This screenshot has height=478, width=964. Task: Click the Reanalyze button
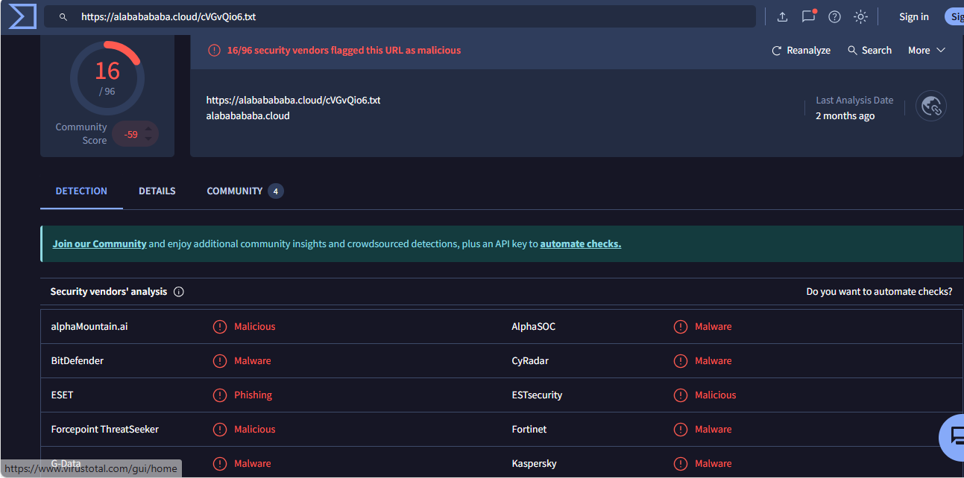(801, 51)
